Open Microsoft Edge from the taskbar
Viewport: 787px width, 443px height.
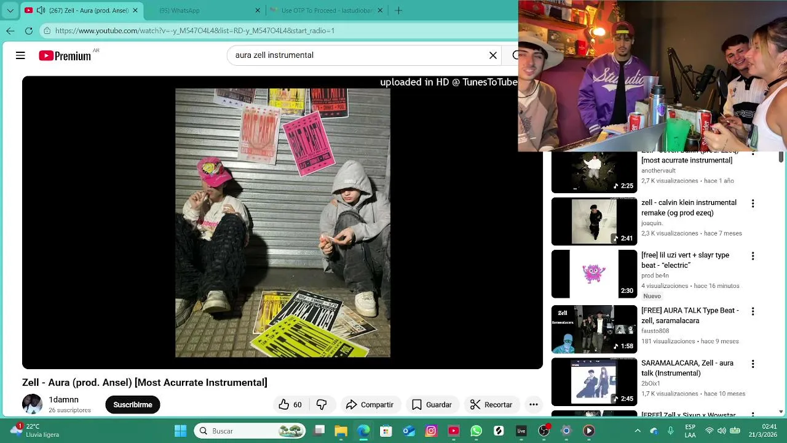point(363,431)
